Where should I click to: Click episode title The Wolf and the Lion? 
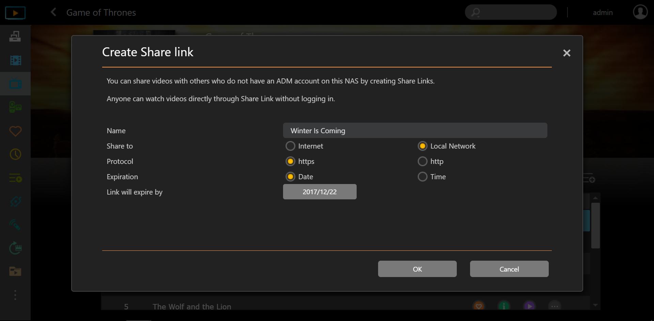tap(192, 306)
